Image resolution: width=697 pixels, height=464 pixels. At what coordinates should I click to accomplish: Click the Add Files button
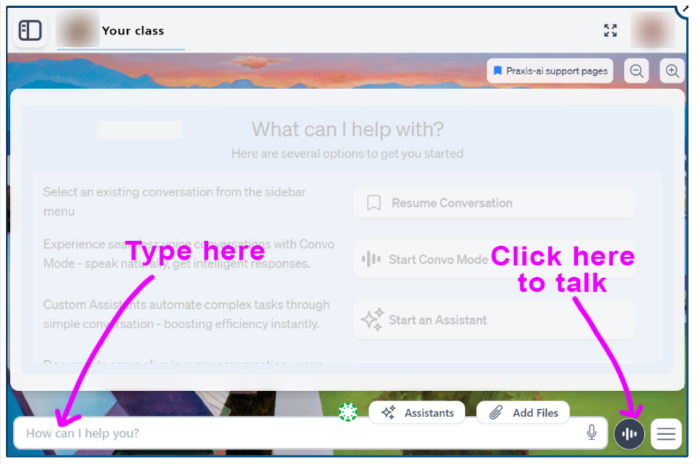click(x=523, y=413)
